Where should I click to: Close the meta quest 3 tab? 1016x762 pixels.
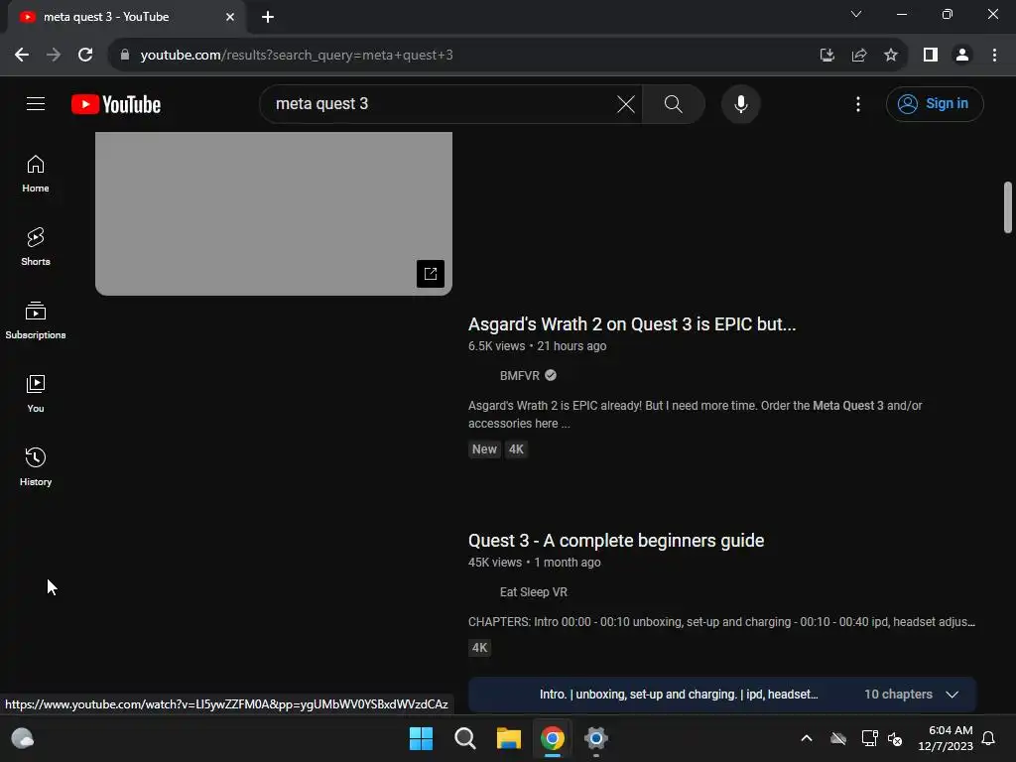[230, 17]
